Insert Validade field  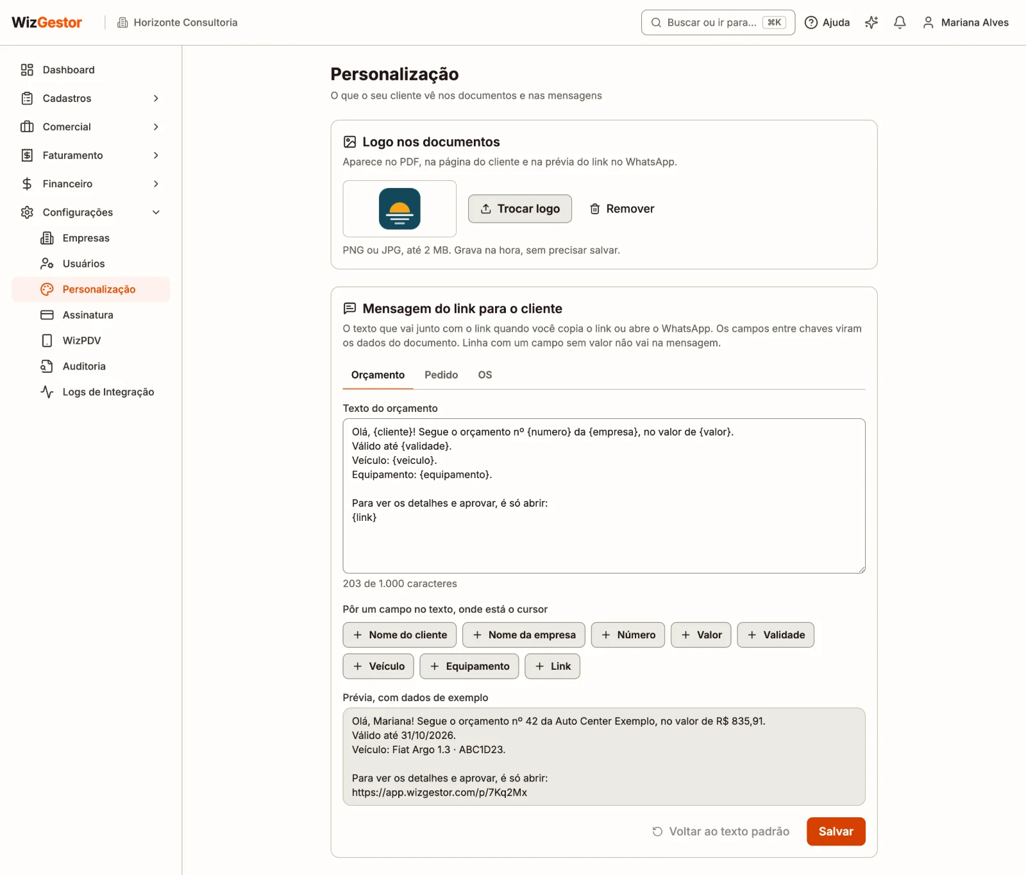[775, 635]
